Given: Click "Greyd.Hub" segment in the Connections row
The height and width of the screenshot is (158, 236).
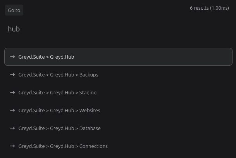Looking at the screenshot, I should click(62, 146).
